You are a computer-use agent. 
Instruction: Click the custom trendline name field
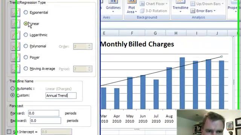[x=61, y=96]
